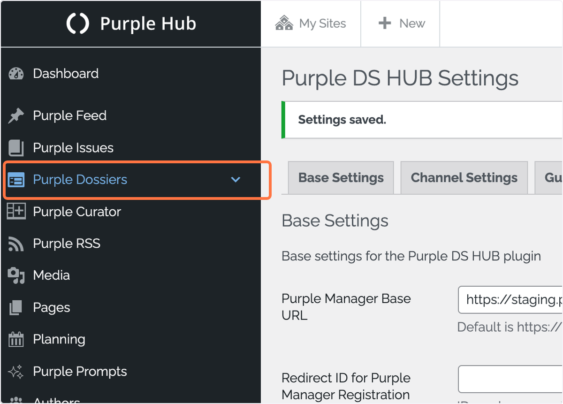The width and height of the screenshot is (563, 404).
Task: Click the Redirect ID for Purple Manager label
Action: click(x=346, y=386)
